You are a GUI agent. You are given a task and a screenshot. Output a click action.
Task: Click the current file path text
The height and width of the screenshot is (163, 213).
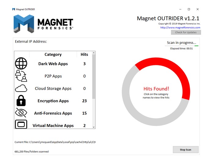[x=55, y=142]
